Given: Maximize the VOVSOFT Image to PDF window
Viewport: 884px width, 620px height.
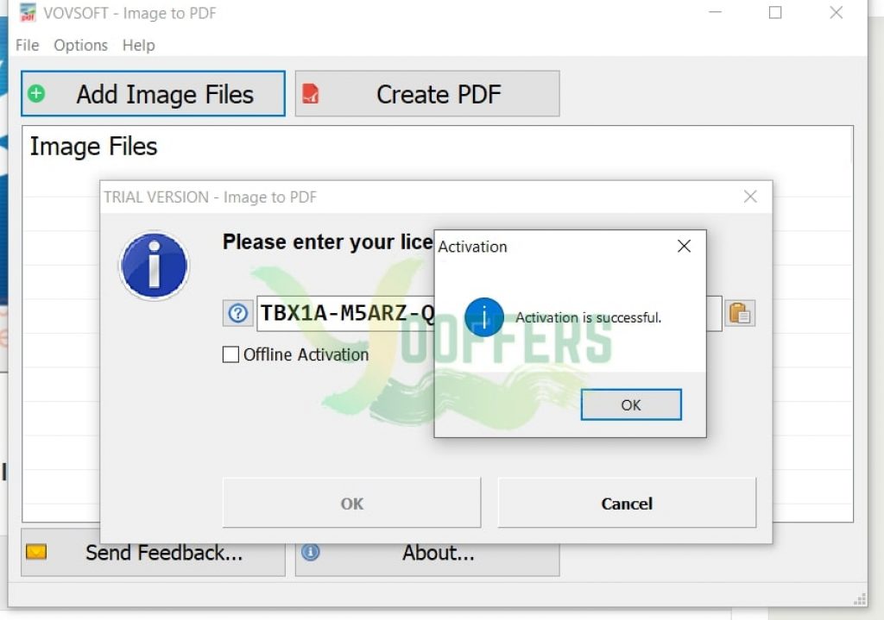Looking at the screenshot, I should coord(775,12).
